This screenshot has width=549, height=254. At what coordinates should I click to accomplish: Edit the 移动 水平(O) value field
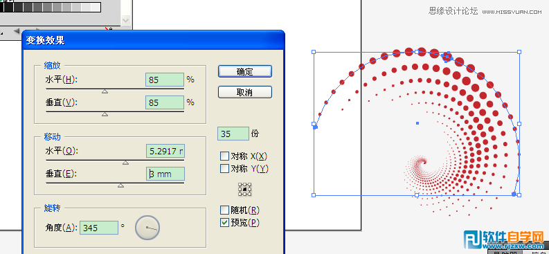[x=165, y=151]
